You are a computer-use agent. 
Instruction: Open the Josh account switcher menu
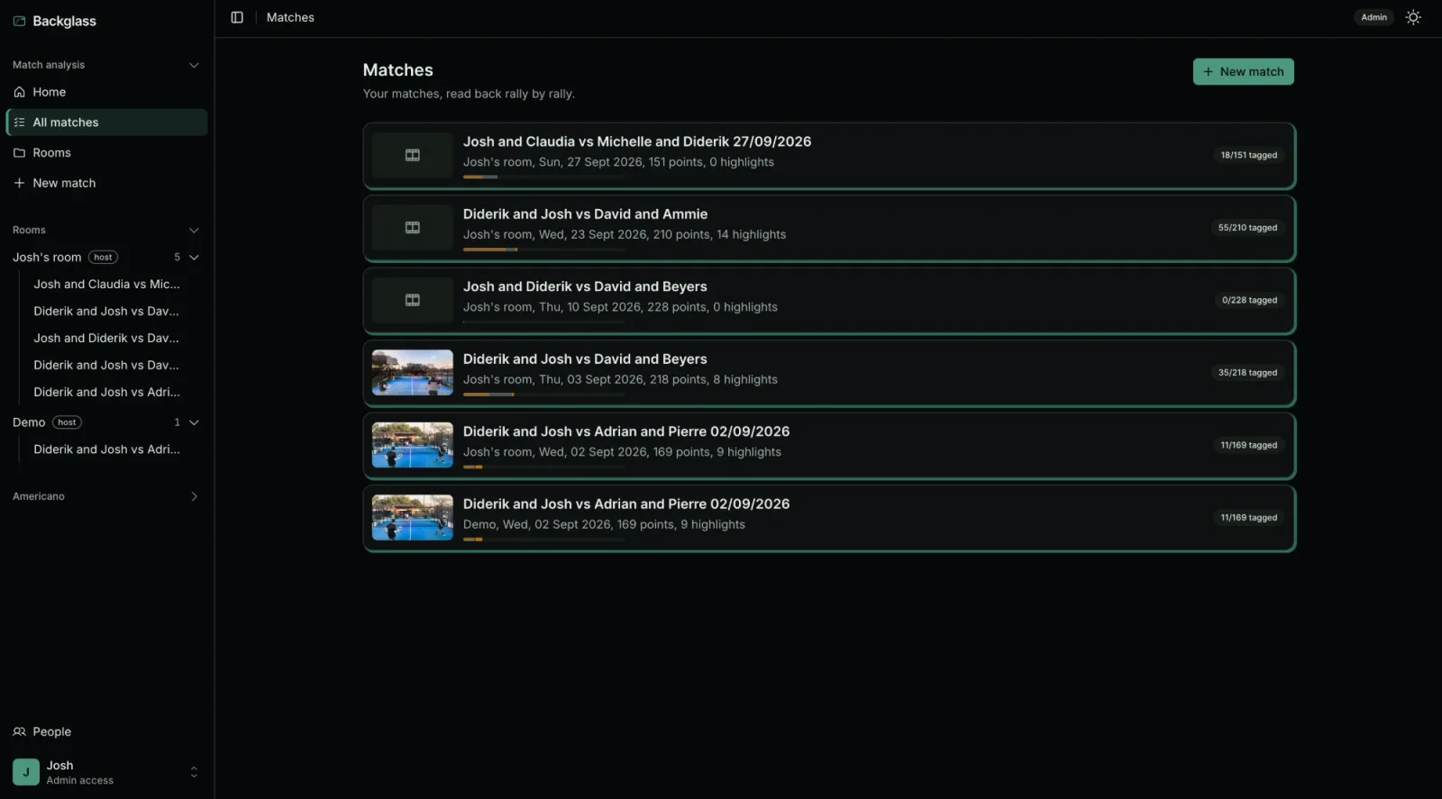194,772
